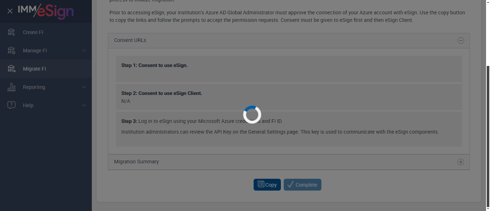Click the 'Step 2: Consent to use eSign Client.' text
The height and width of the screenshot is (211, 490).
pos(162,93)
